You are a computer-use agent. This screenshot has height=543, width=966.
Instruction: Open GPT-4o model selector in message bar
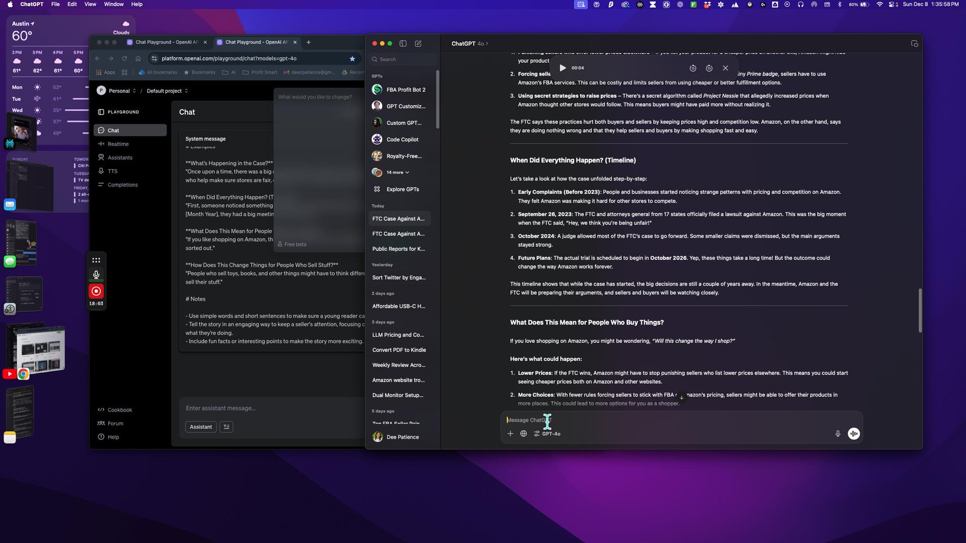pos(547,434)
